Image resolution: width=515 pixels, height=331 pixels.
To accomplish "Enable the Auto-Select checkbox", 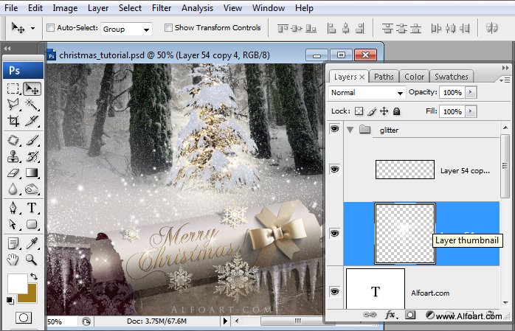I will [x=51, y=27].
